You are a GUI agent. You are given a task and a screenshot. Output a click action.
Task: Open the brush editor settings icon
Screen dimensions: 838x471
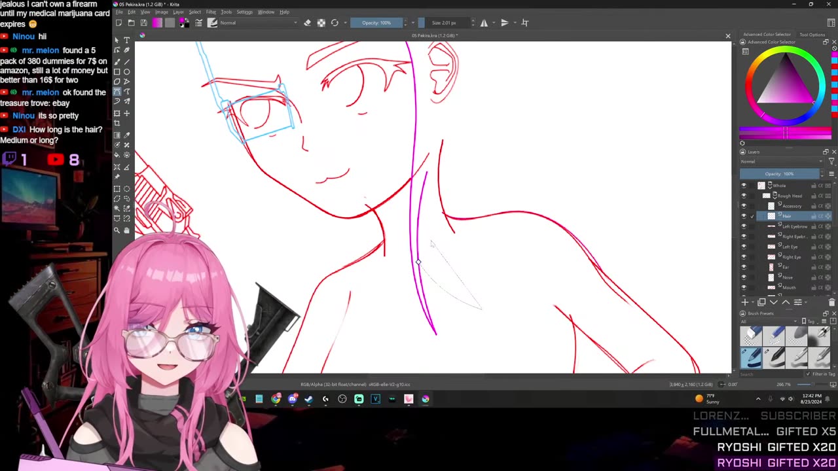pos(198,23)
